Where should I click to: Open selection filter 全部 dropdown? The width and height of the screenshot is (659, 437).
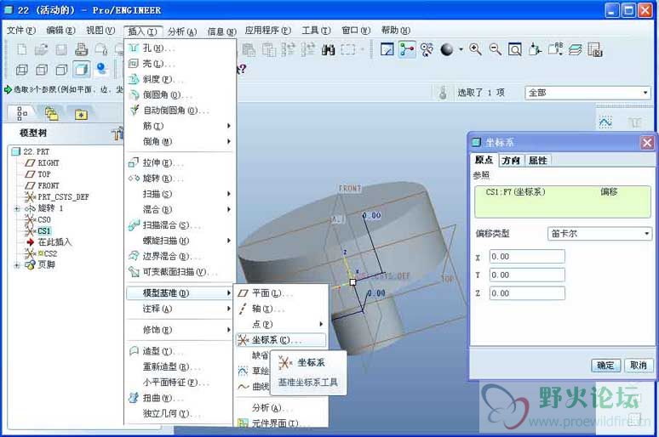pos(587,93)
